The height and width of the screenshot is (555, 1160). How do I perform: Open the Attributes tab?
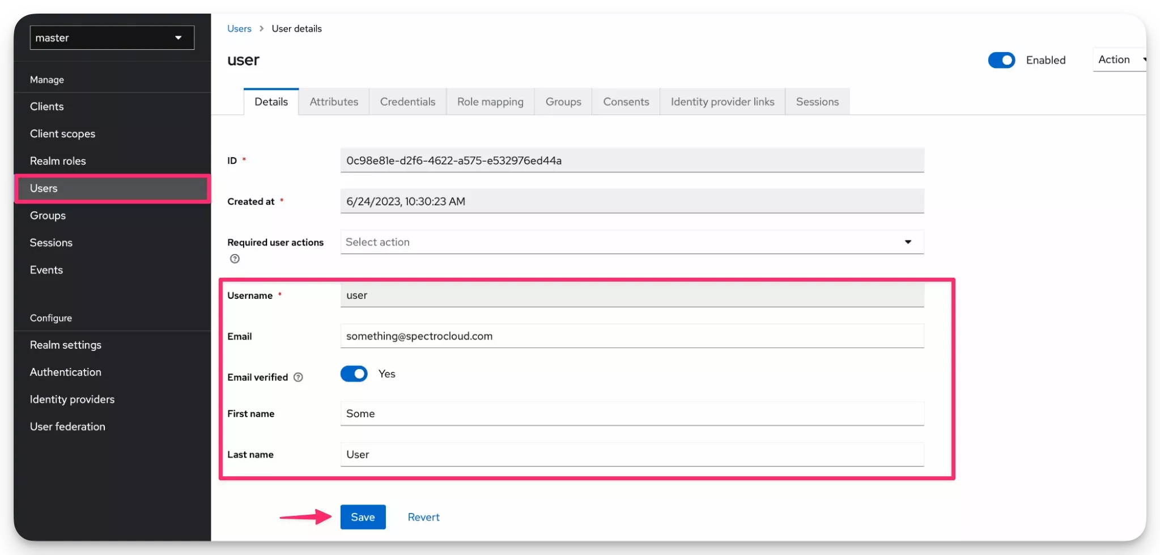coord(334,101)
